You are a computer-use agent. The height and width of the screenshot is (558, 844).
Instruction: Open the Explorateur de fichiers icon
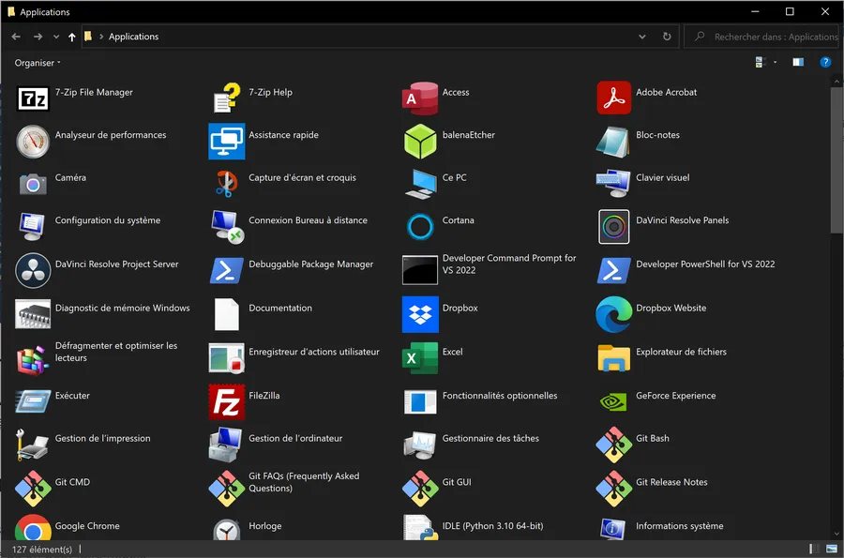(613, 358)
